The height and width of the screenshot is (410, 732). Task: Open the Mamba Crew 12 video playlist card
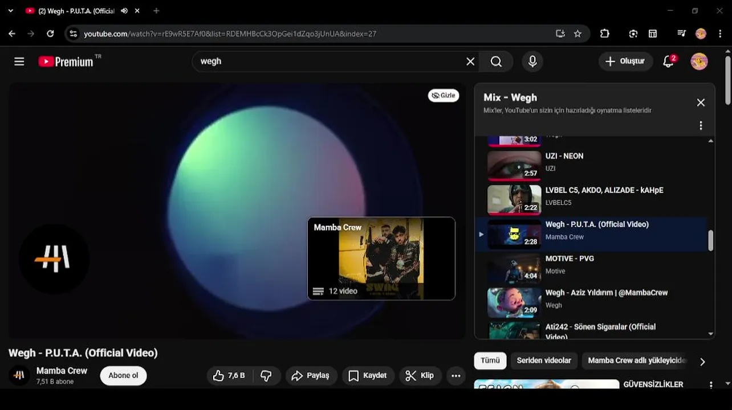pos(381,259)
